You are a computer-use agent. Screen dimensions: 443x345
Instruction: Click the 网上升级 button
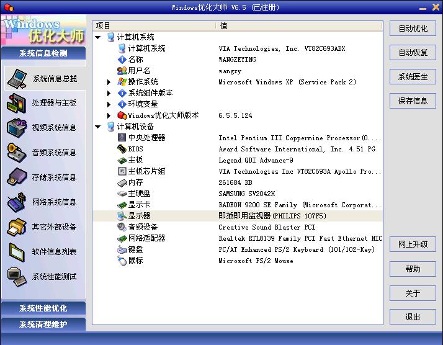(413, 244)
